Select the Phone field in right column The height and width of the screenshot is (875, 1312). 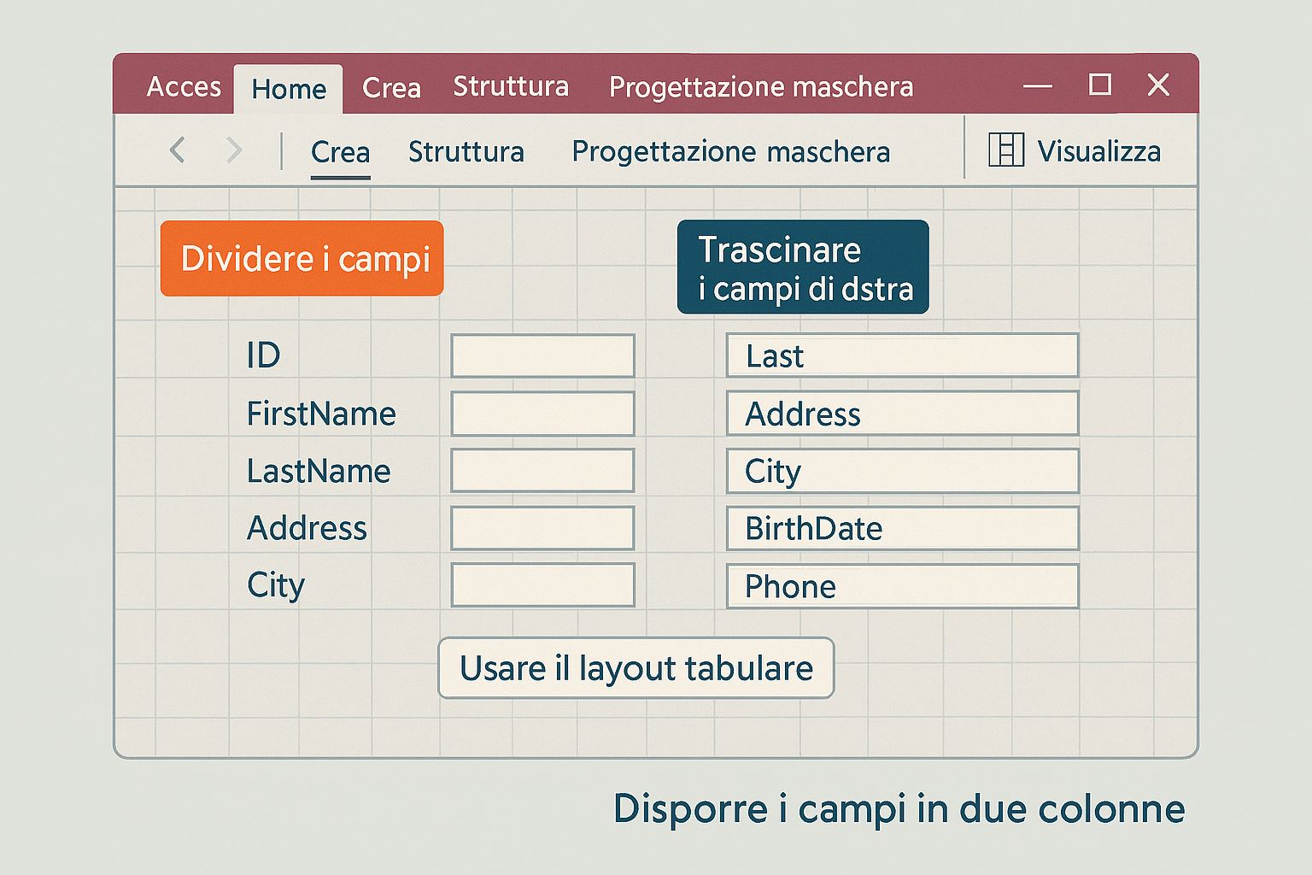[902, 586]
